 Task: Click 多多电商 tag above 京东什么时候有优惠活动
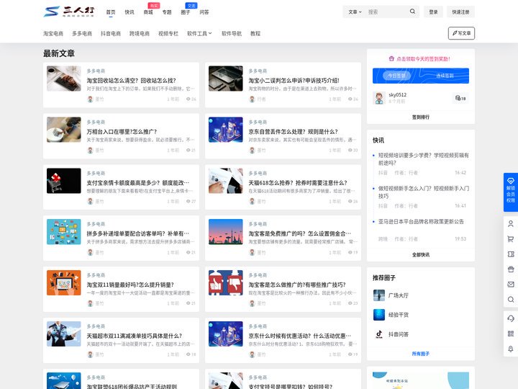pos(258,326)
